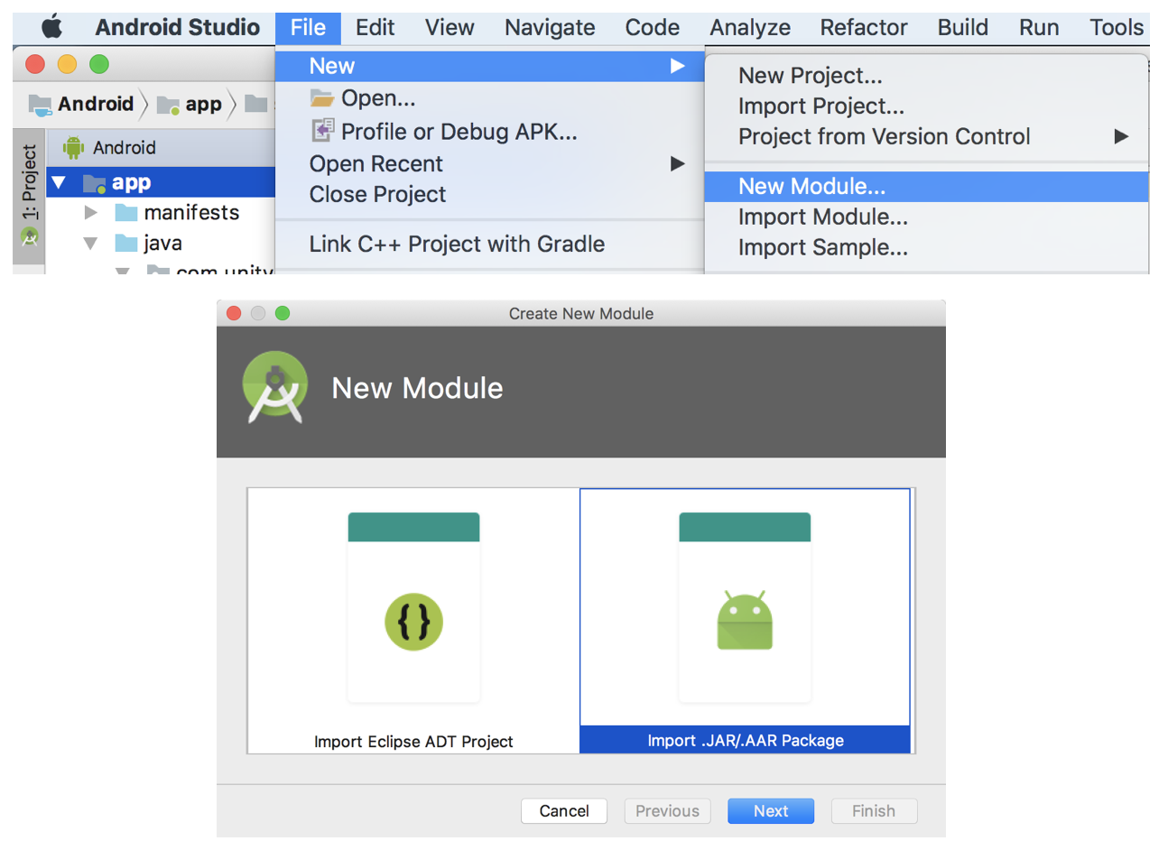1168x850 pixels.
Task: Click the folder icon beside Open...
Action: (322, 97)
